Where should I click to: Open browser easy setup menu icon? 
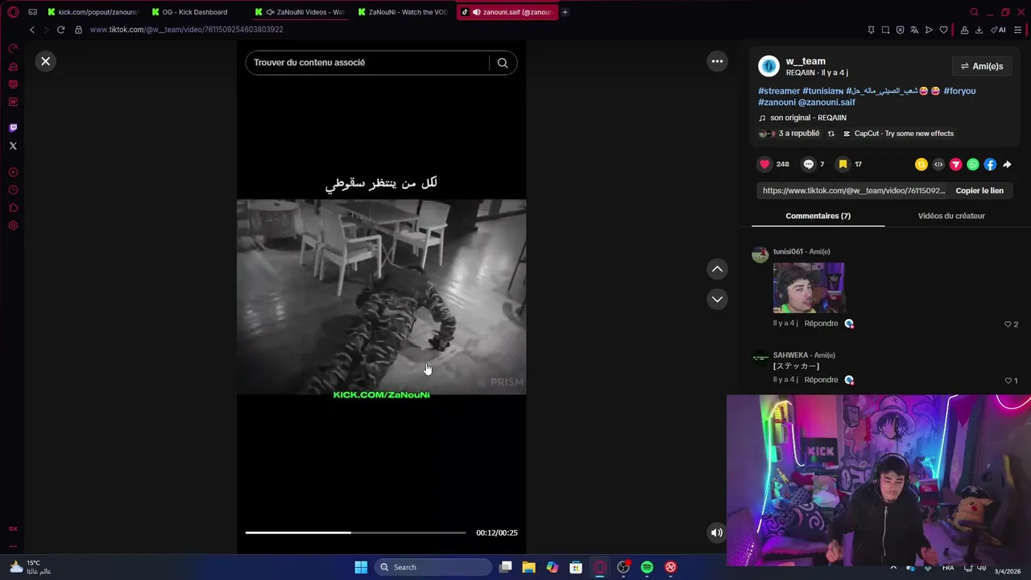tap(1018, 30)
